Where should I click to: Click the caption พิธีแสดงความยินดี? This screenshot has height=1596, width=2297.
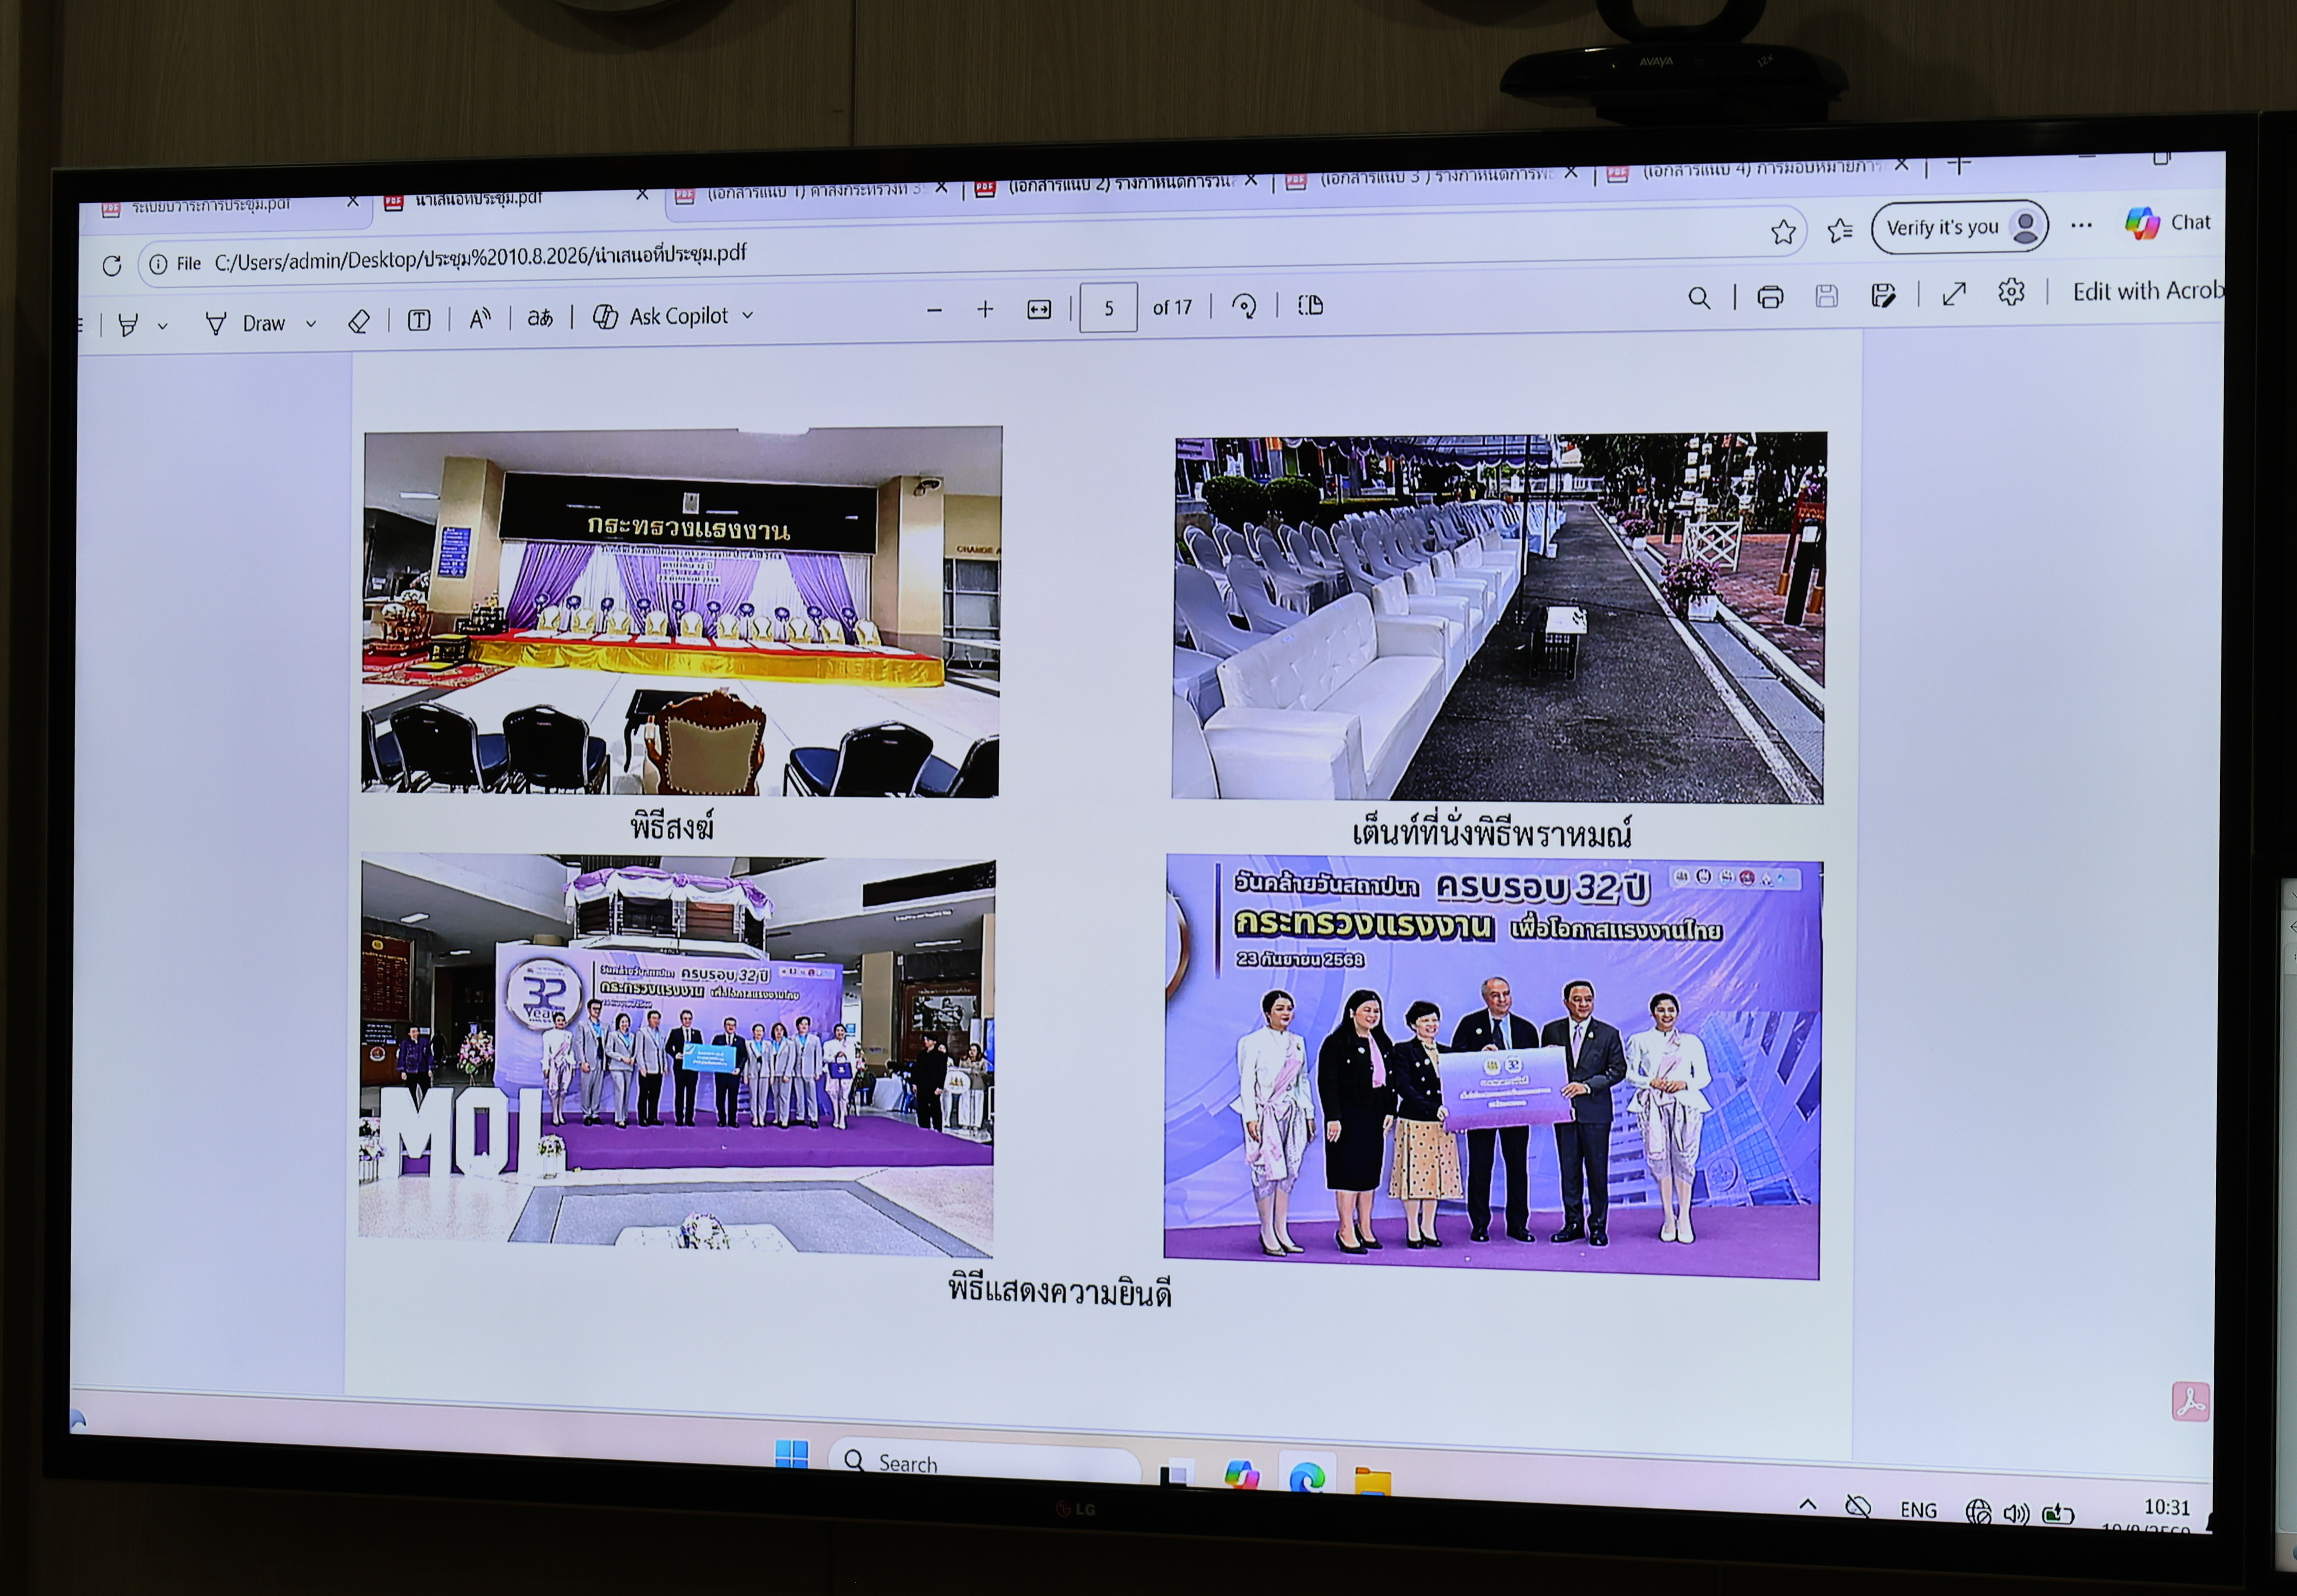(x=1060, y=1291)
